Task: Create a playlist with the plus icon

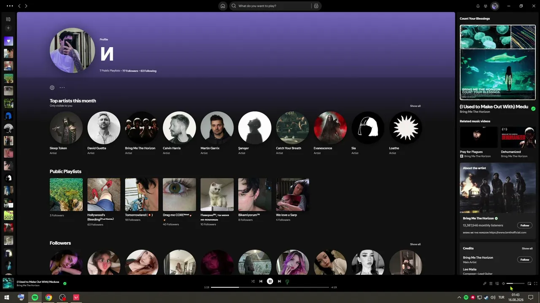Action: (8, 28)
